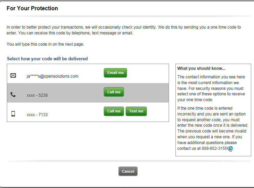Choose Call me for number ending 5238
The height and width of the screenshot is (188, 254).
(x=114, y=92)
